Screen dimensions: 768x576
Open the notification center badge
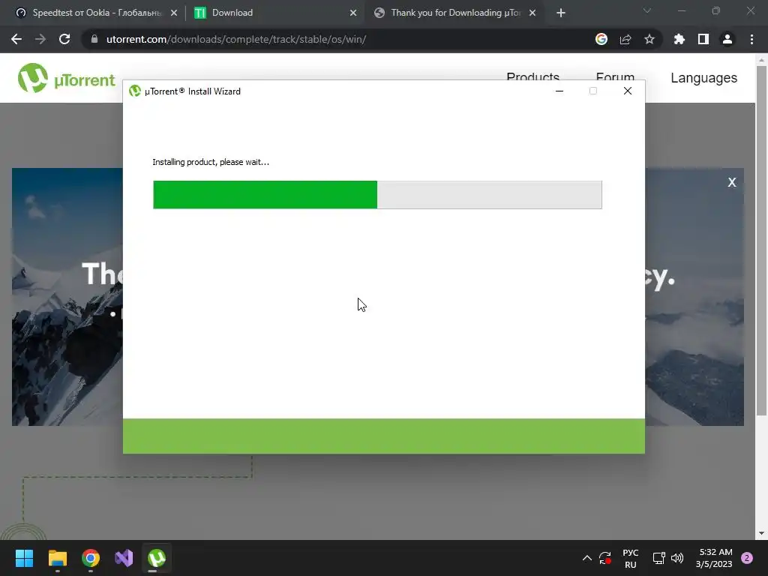(x=747, y=558)
